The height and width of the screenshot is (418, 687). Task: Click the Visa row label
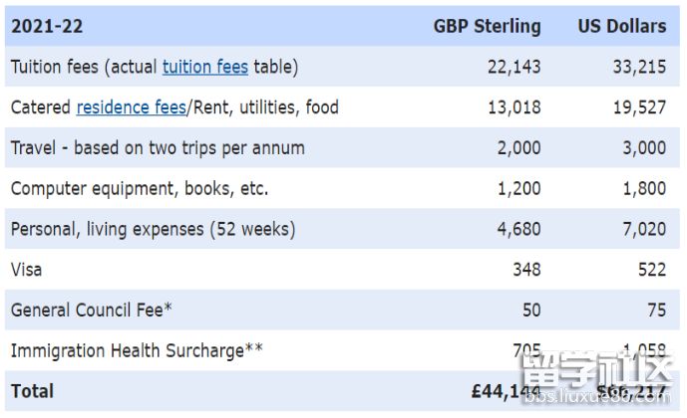pos(26,270)
